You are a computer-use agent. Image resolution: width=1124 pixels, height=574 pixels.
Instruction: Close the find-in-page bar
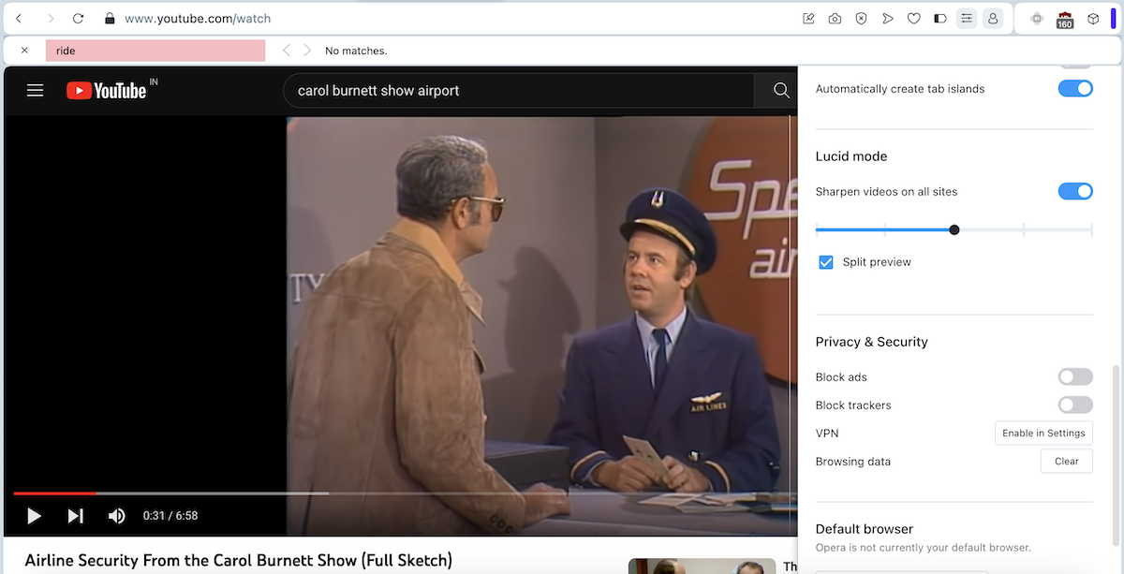pos(24,51)
